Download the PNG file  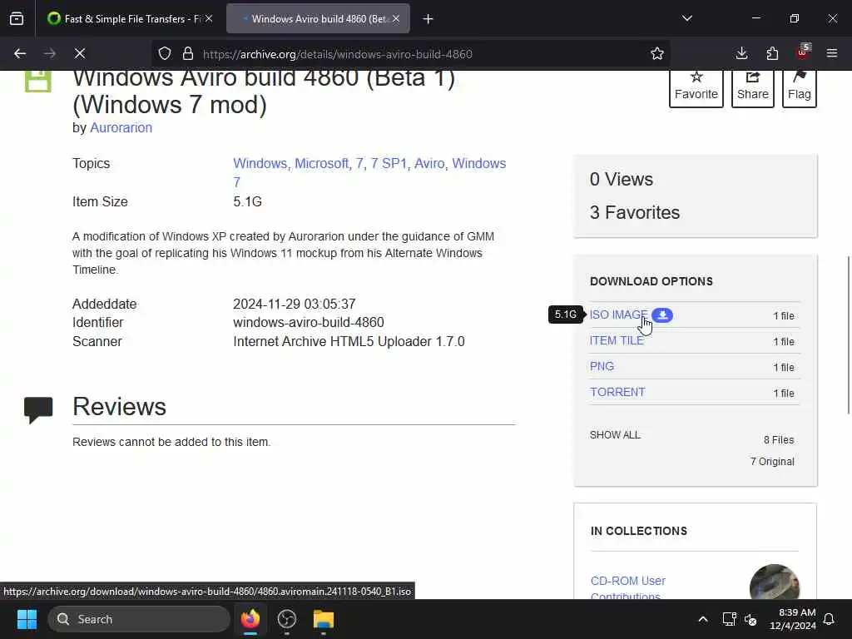pos(602,366)
